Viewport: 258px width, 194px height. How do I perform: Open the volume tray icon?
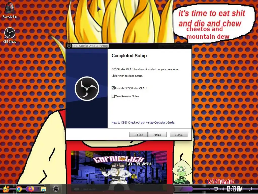(222, 189)
